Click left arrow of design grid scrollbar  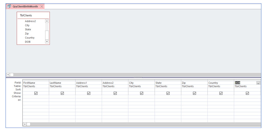point(25,124)
